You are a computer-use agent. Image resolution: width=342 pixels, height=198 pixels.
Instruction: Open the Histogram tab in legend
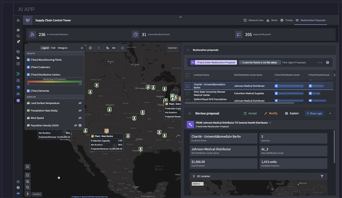coord(63,48)
